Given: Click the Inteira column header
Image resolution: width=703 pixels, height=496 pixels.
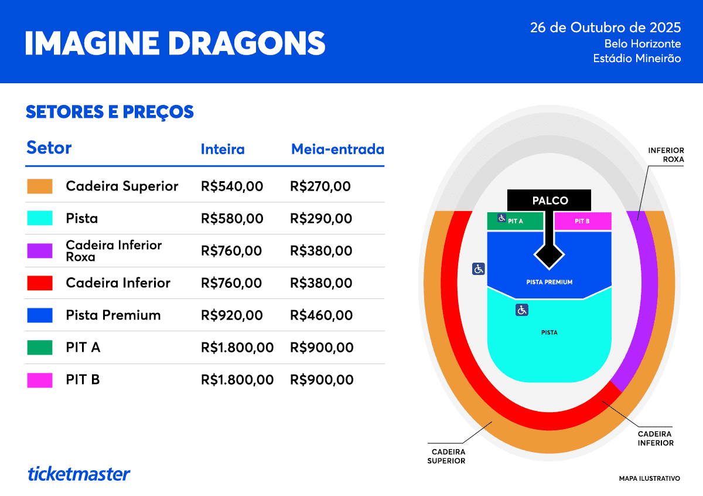Looking at the screenshot, I should (223, 149).
